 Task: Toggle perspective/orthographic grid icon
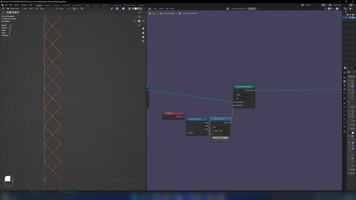click(x=143, y=41)
